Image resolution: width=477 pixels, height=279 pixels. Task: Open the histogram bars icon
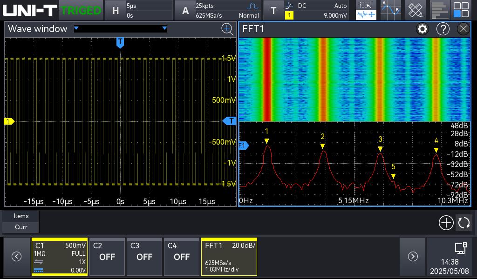tap(439, 10)
